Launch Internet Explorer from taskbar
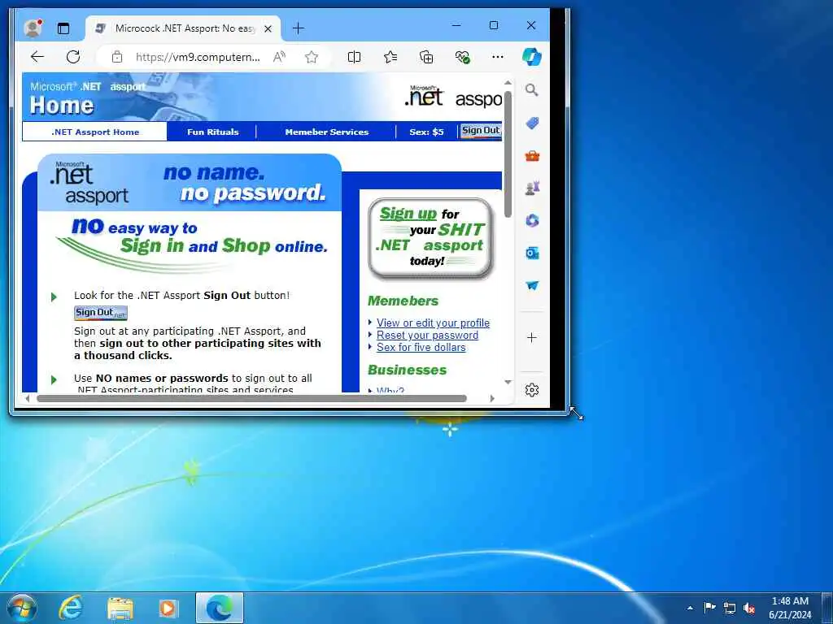Viewport: 833px width, 624px height. click(x=70, y=608)
